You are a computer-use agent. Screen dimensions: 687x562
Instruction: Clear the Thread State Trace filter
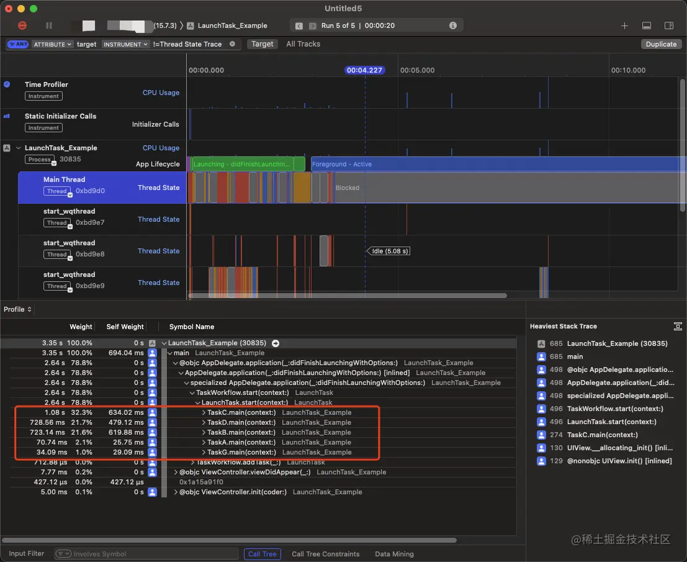pyautogui.click(x=232, y=44)
